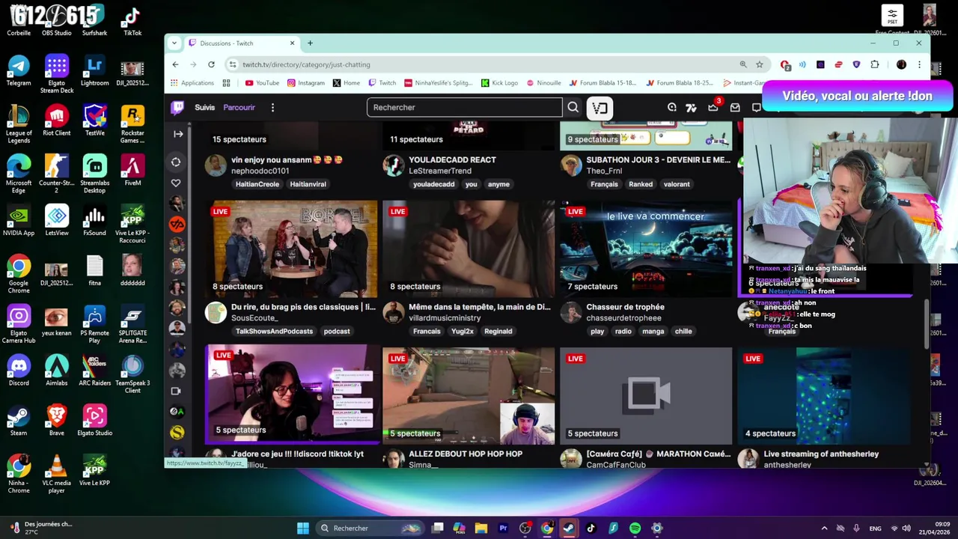
Task: Switch to Suivis tab on Twitch
Action: 204,107
